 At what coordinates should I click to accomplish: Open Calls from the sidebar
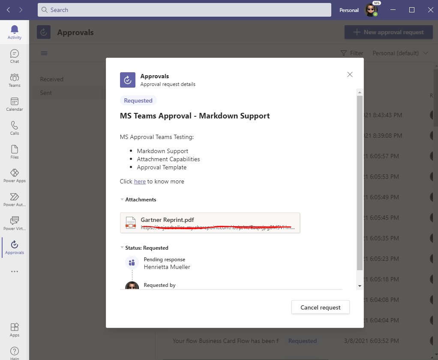coord(15,128)
